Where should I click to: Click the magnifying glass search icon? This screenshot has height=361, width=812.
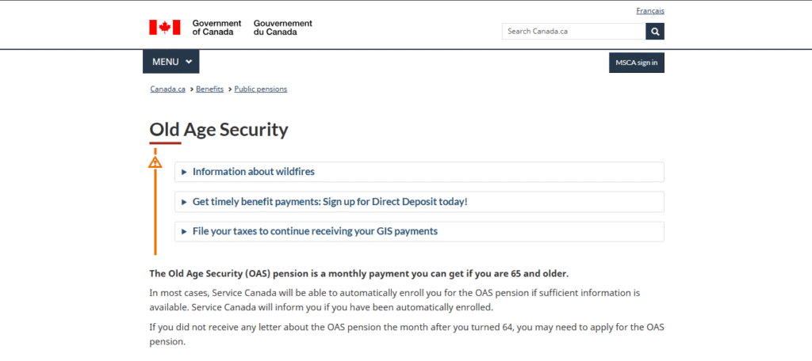click(x=654, y=32)
